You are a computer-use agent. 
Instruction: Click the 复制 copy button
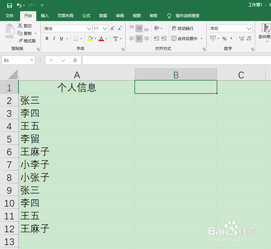[x=24, y=33]
